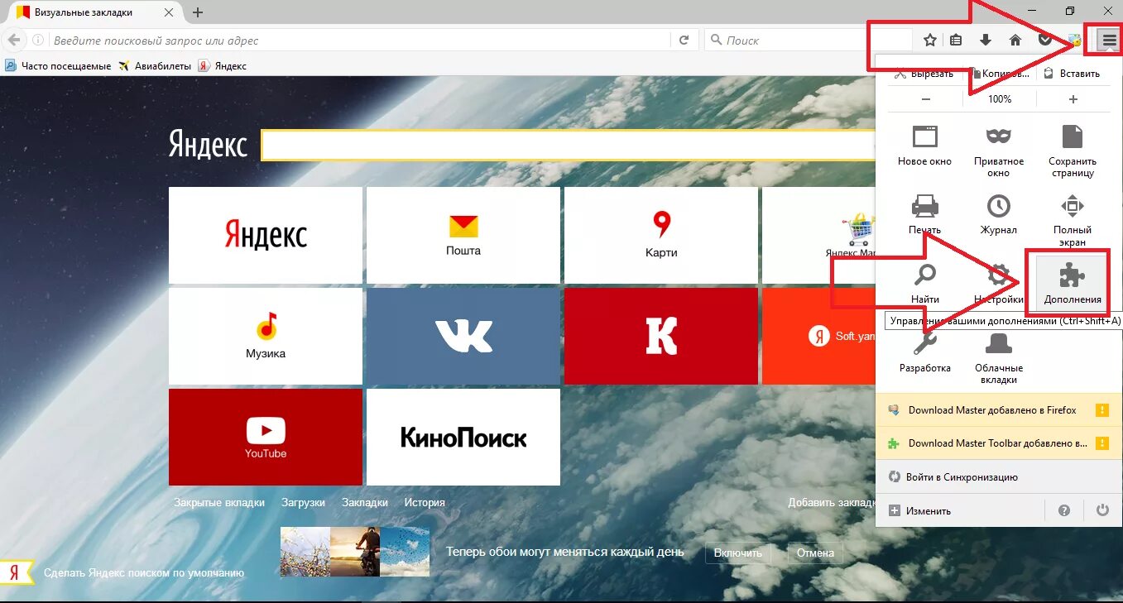The width and height of the screenshot is (1123, 603).
Task: Open the red K tile
Action: click(661, 336)
